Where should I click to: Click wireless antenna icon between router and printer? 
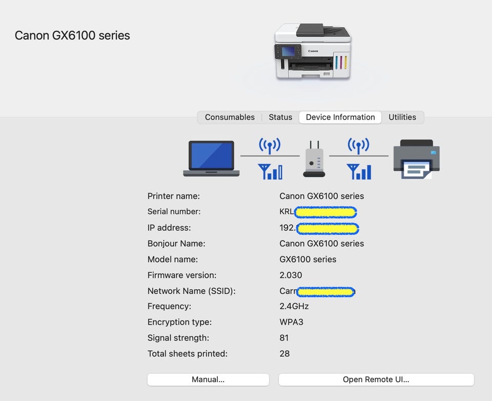click(x=358, y=146)
